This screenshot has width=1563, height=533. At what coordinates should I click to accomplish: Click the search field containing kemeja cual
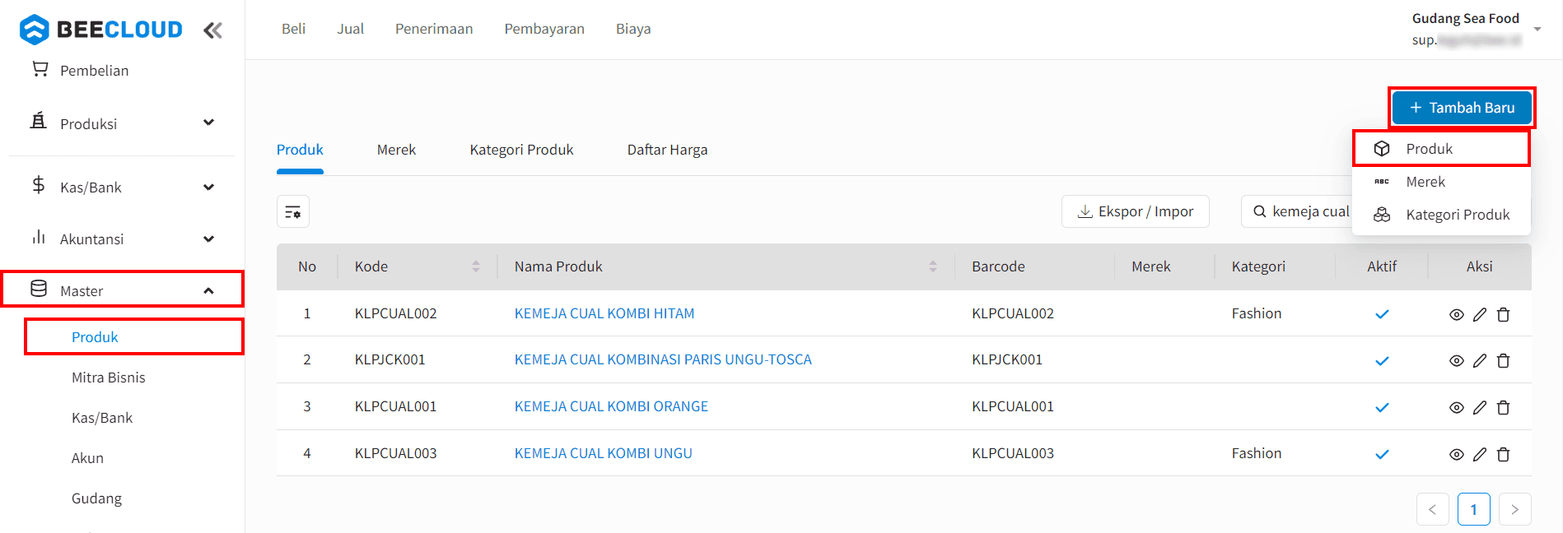[x=1297, y=211]
